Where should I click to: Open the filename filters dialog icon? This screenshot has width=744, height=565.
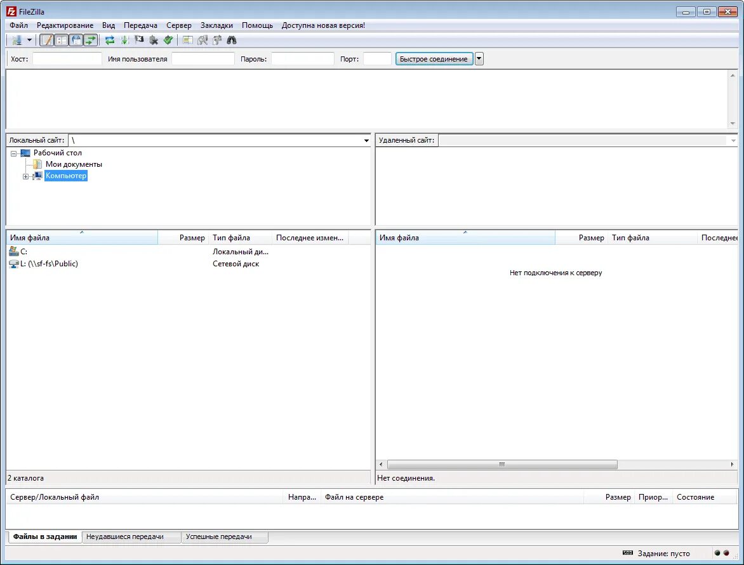(x=188, y=41)
